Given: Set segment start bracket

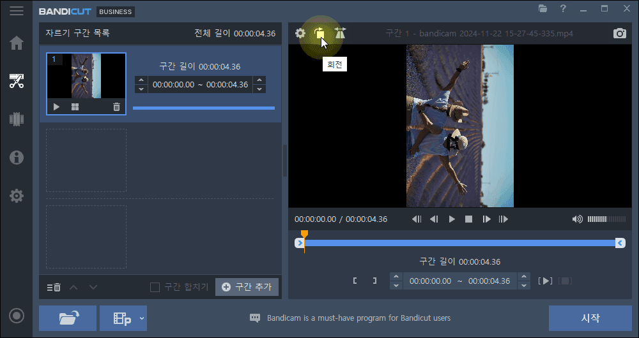Looking at the screenshot, I should (355, 281).
